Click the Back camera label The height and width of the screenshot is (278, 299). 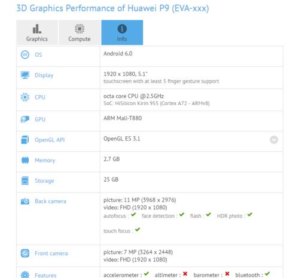[x=50, y=201]
